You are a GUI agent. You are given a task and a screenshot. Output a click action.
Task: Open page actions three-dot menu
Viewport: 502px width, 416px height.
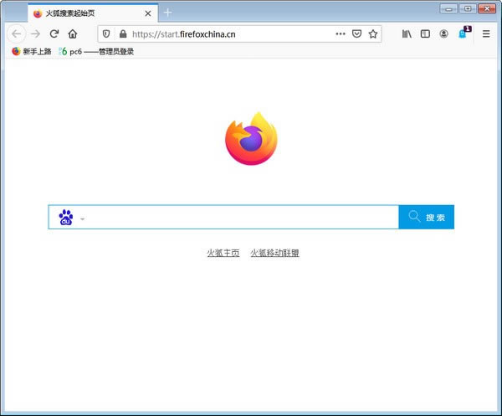point(341,34)
